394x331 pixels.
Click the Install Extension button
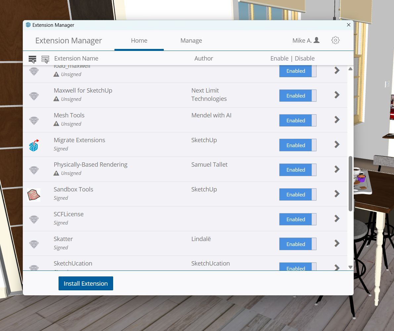[x=86, y=283]
